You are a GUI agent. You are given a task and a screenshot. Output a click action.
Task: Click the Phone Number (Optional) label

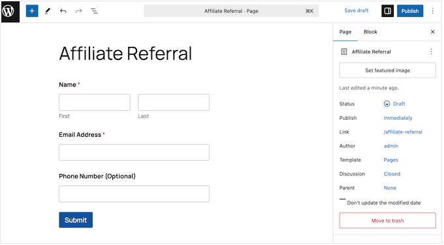point(97,176)
